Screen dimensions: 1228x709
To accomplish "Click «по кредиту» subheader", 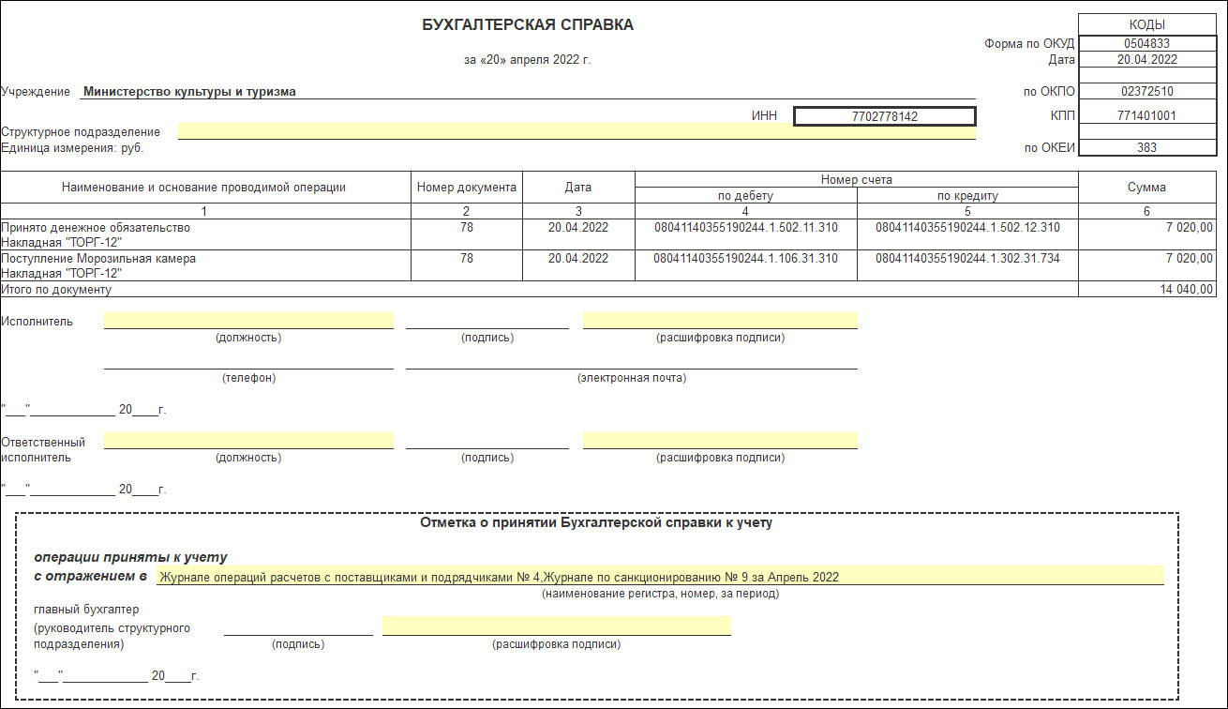I will [x=967, y=196].
